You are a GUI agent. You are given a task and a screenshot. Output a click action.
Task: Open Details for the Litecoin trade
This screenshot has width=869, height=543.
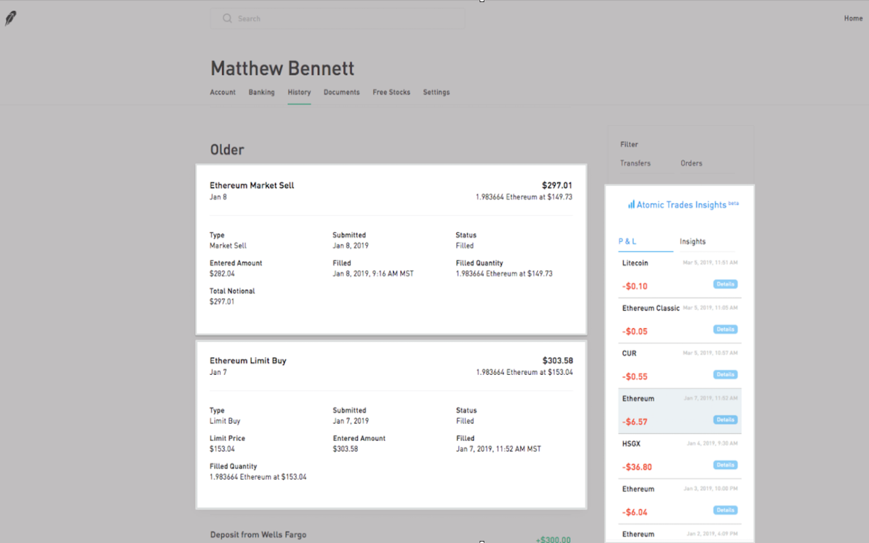click(725, 284)
